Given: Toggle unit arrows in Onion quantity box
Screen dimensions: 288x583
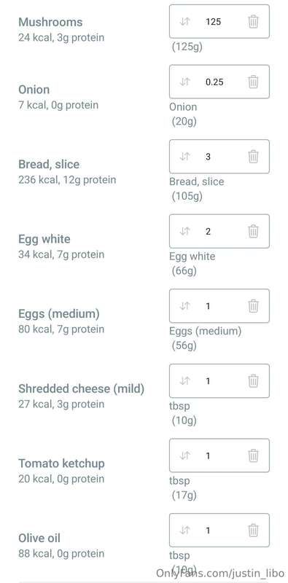Looking at the screenshot, I should pos(185,82).
